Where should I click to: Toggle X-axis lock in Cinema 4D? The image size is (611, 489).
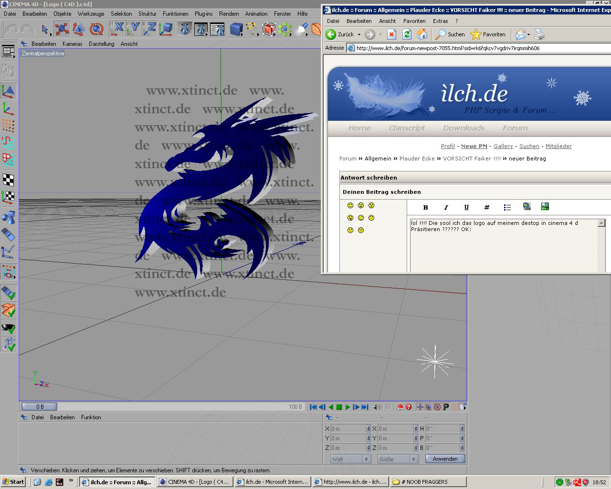point(117,29)
